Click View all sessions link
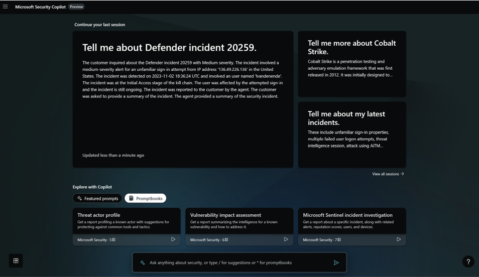This screenshot has width=479, height=277. coord(388,174)
